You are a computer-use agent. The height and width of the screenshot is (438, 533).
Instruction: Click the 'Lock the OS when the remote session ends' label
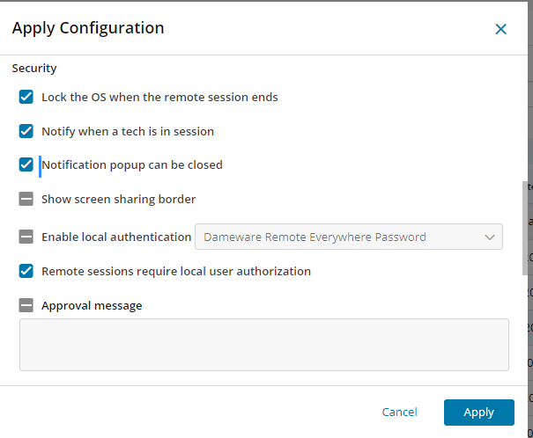click(x=159, y=97)
